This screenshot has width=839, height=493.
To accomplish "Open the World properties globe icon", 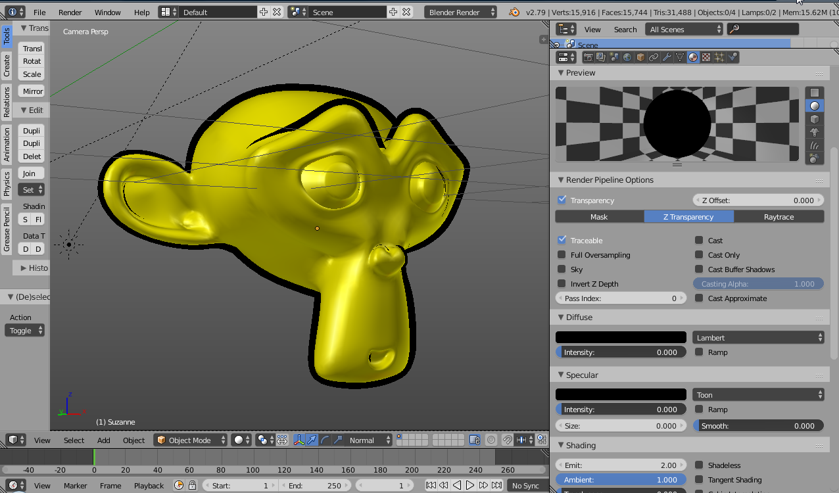I will tap(627, 57).
